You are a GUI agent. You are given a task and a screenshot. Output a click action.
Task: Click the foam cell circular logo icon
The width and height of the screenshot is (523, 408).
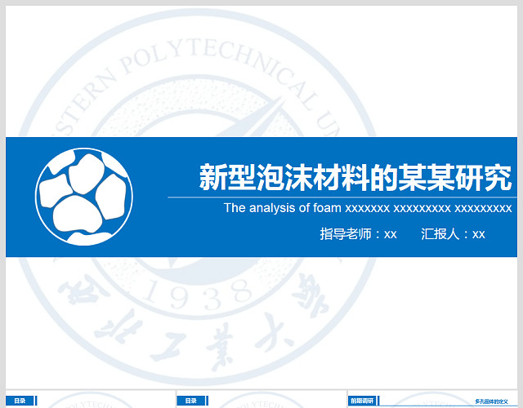coord(84,197)
